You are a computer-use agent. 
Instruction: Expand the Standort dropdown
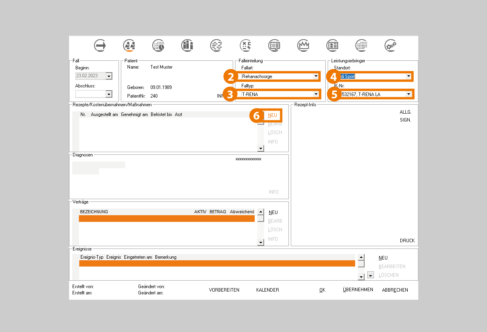click(409, 76)
